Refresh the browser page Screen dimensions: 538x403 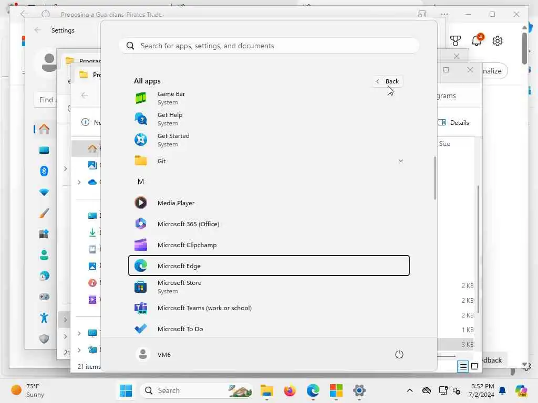coord(46,14)
